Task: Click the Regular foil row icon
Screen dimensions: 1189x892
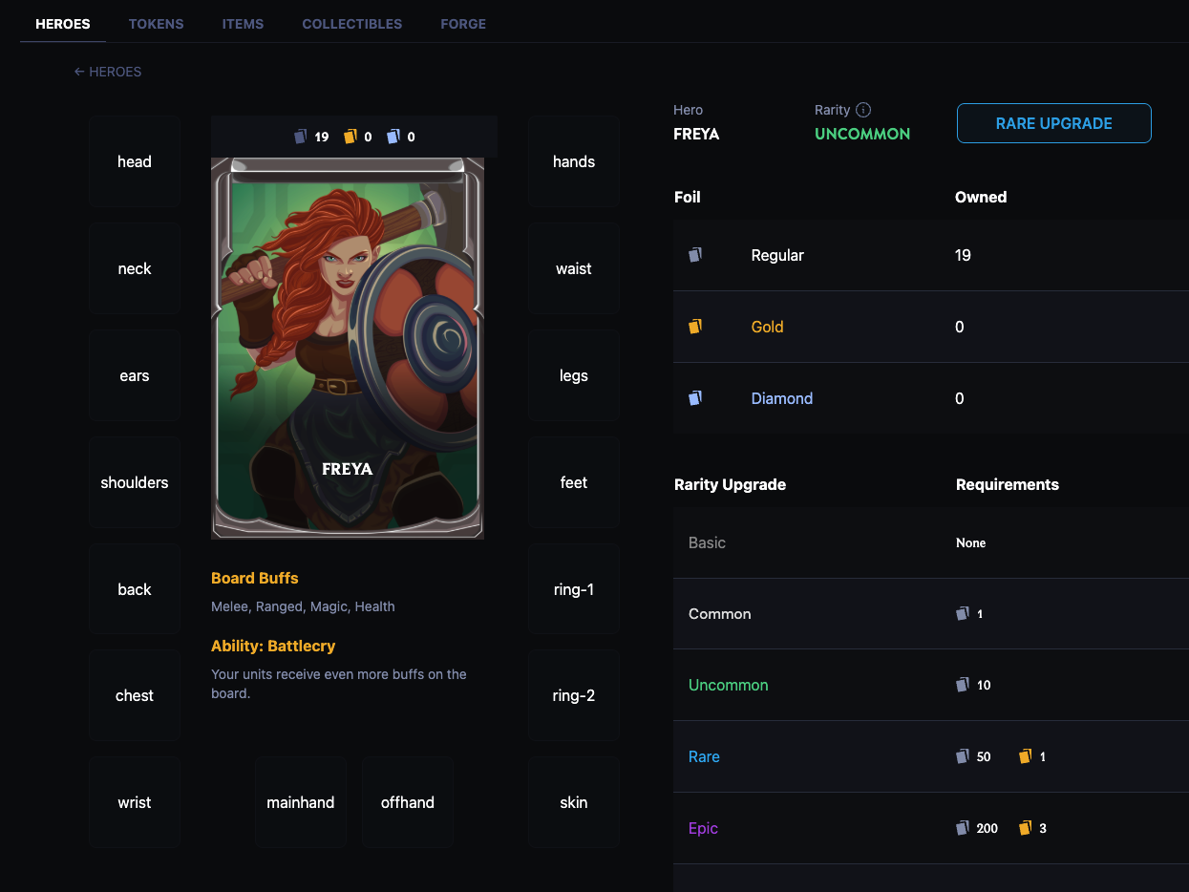Action: pos(695,255)
